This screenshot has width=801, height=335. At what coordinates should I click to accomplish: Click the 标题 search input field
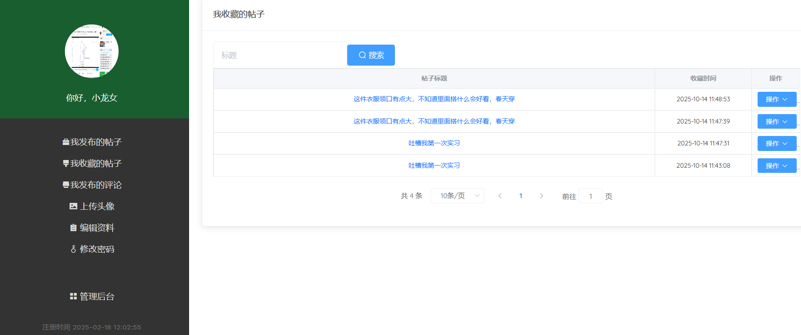280,55
